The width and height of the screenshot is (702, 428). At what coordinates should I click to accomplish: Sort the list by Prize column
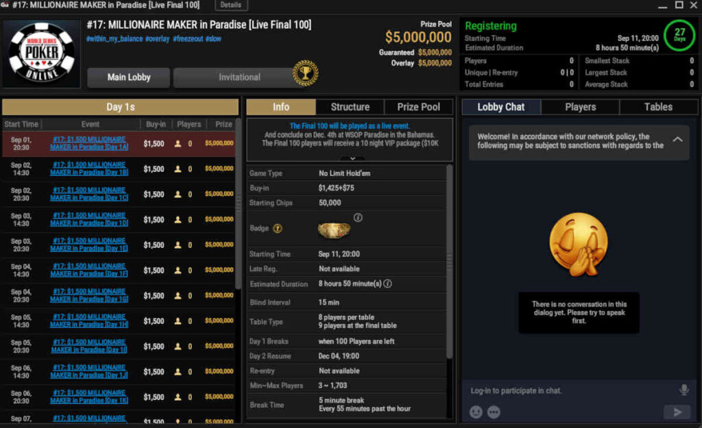pos(223,125)
